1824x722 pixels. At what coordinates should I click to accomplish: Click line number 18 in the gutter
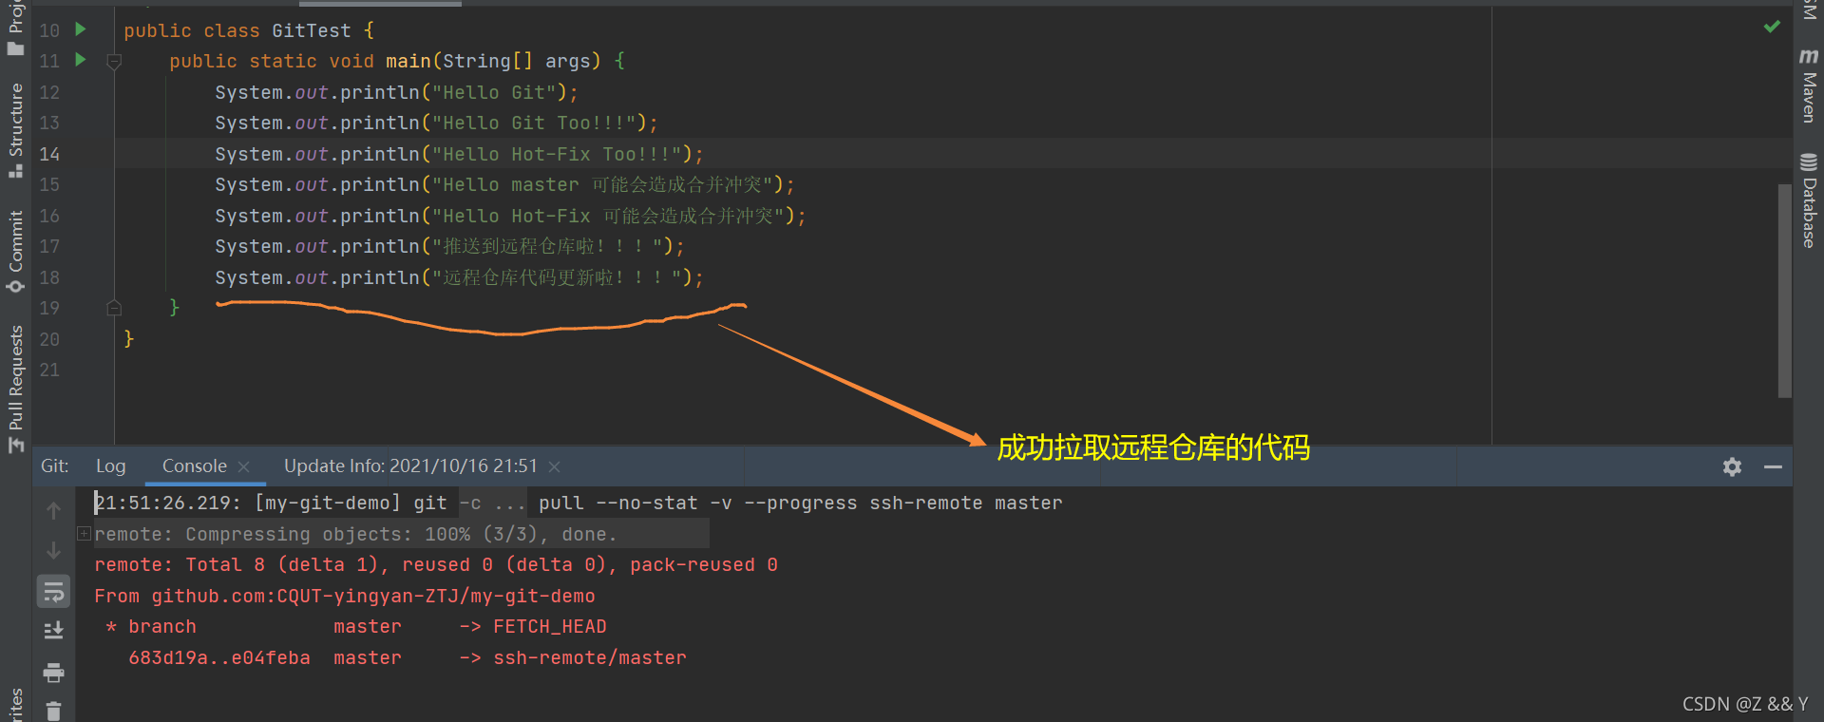(x=49, y=277)
